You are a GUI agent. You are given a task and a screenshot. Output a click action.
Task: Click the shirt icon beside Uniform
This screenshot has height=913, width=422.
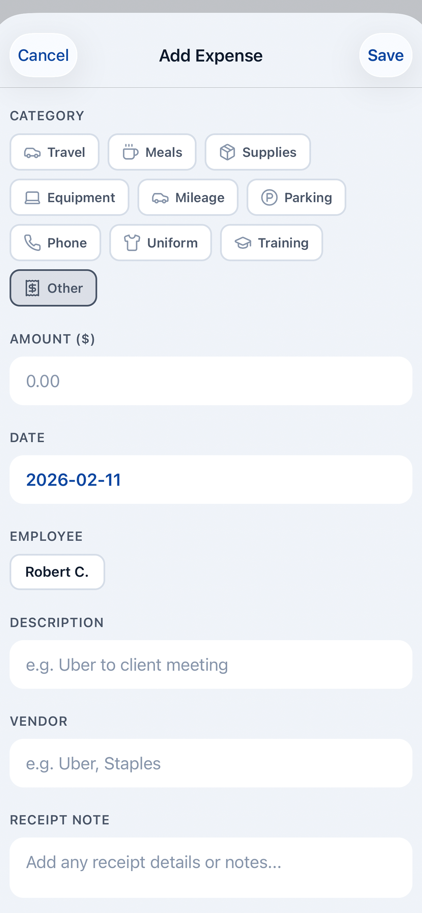tap(131, 243)
